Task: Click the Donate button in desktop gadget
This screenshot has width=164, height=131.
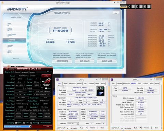Action: [124, 7]
